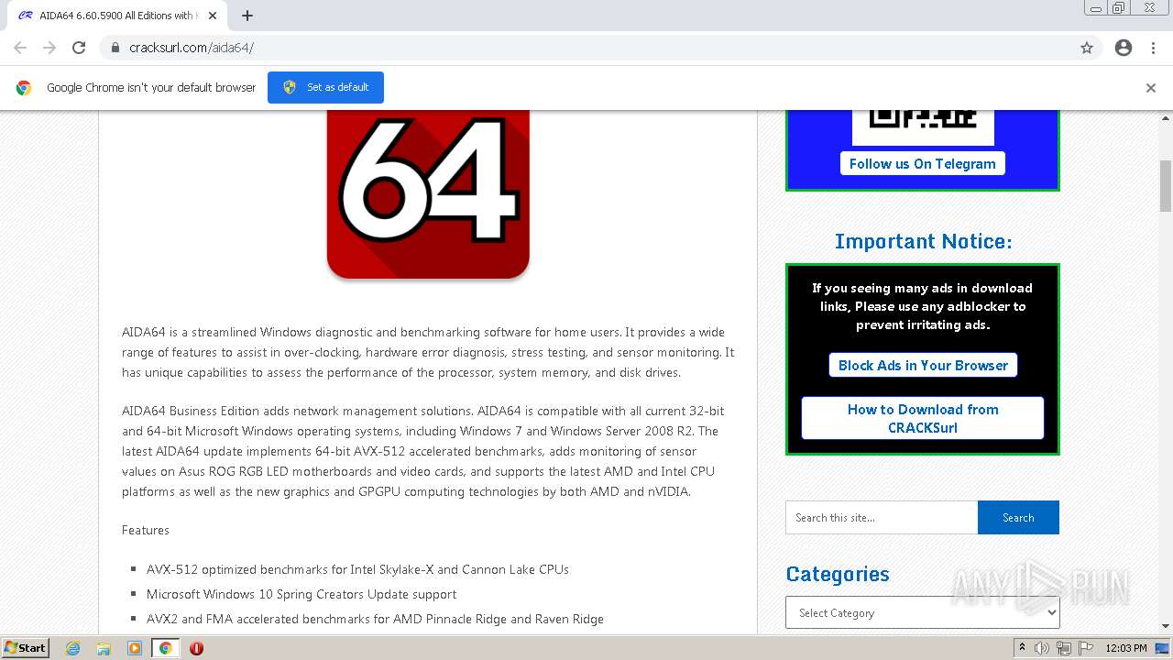This screenshot has width=1173, height=660.
Task: Open the Windows Start menu
Action: pyautogui.click(x=25, y=648)
